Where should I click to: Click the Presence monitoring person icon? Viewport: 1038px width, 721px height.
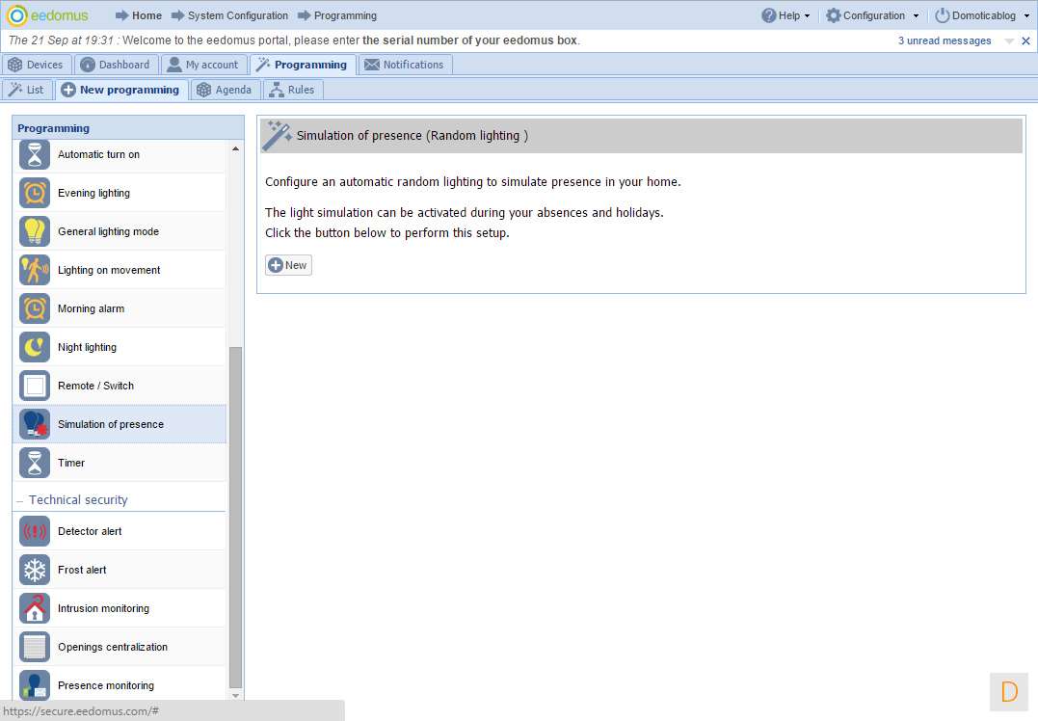35,685
